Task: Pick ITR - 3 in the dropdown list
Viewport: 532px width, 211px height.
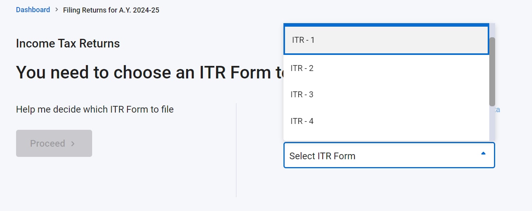Action: (386, 95)
